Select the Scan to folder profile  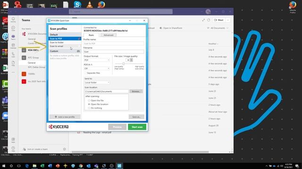[65, 42]
